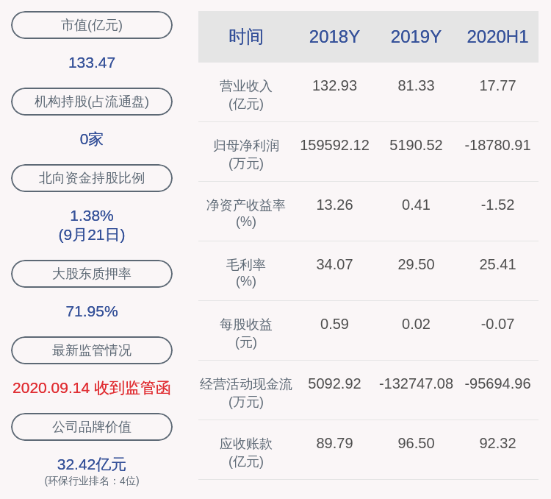551x499 pixels.
Task: Click the 应收账款(亿元) row label
Action: [x=246, y=452]
